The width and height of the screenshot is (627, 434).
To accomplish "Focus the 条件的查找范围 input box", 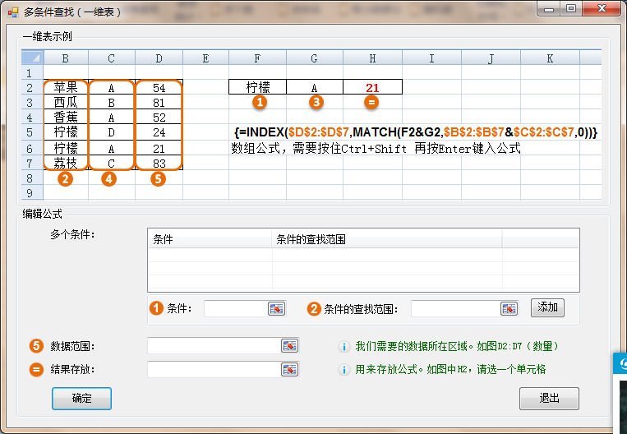I will pos(455,308).
